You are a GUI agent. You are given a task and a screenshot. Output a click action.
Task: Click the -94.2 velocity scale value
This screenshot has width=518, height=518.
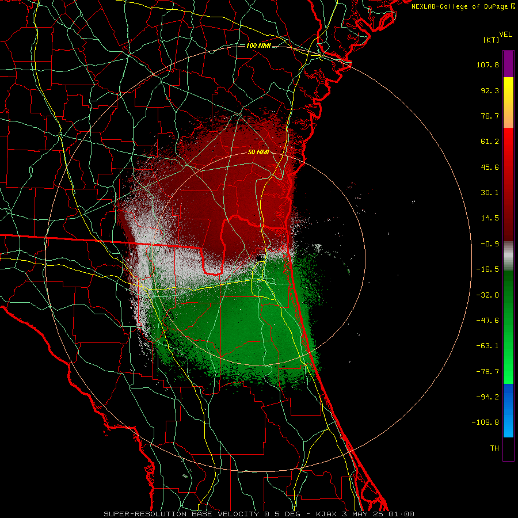click(x=487, y=397)
